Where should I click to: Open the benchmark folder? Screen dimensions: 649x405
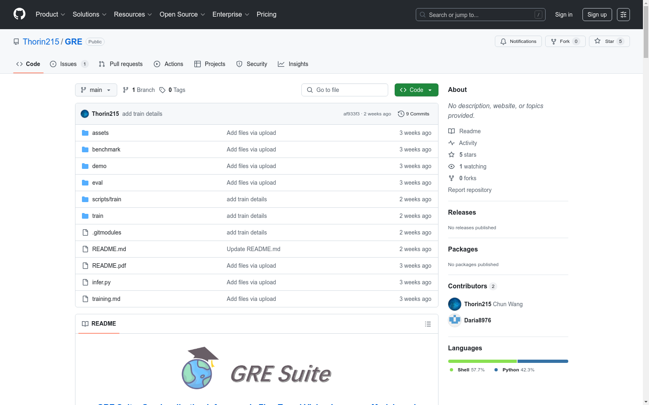tap(106, 149)
